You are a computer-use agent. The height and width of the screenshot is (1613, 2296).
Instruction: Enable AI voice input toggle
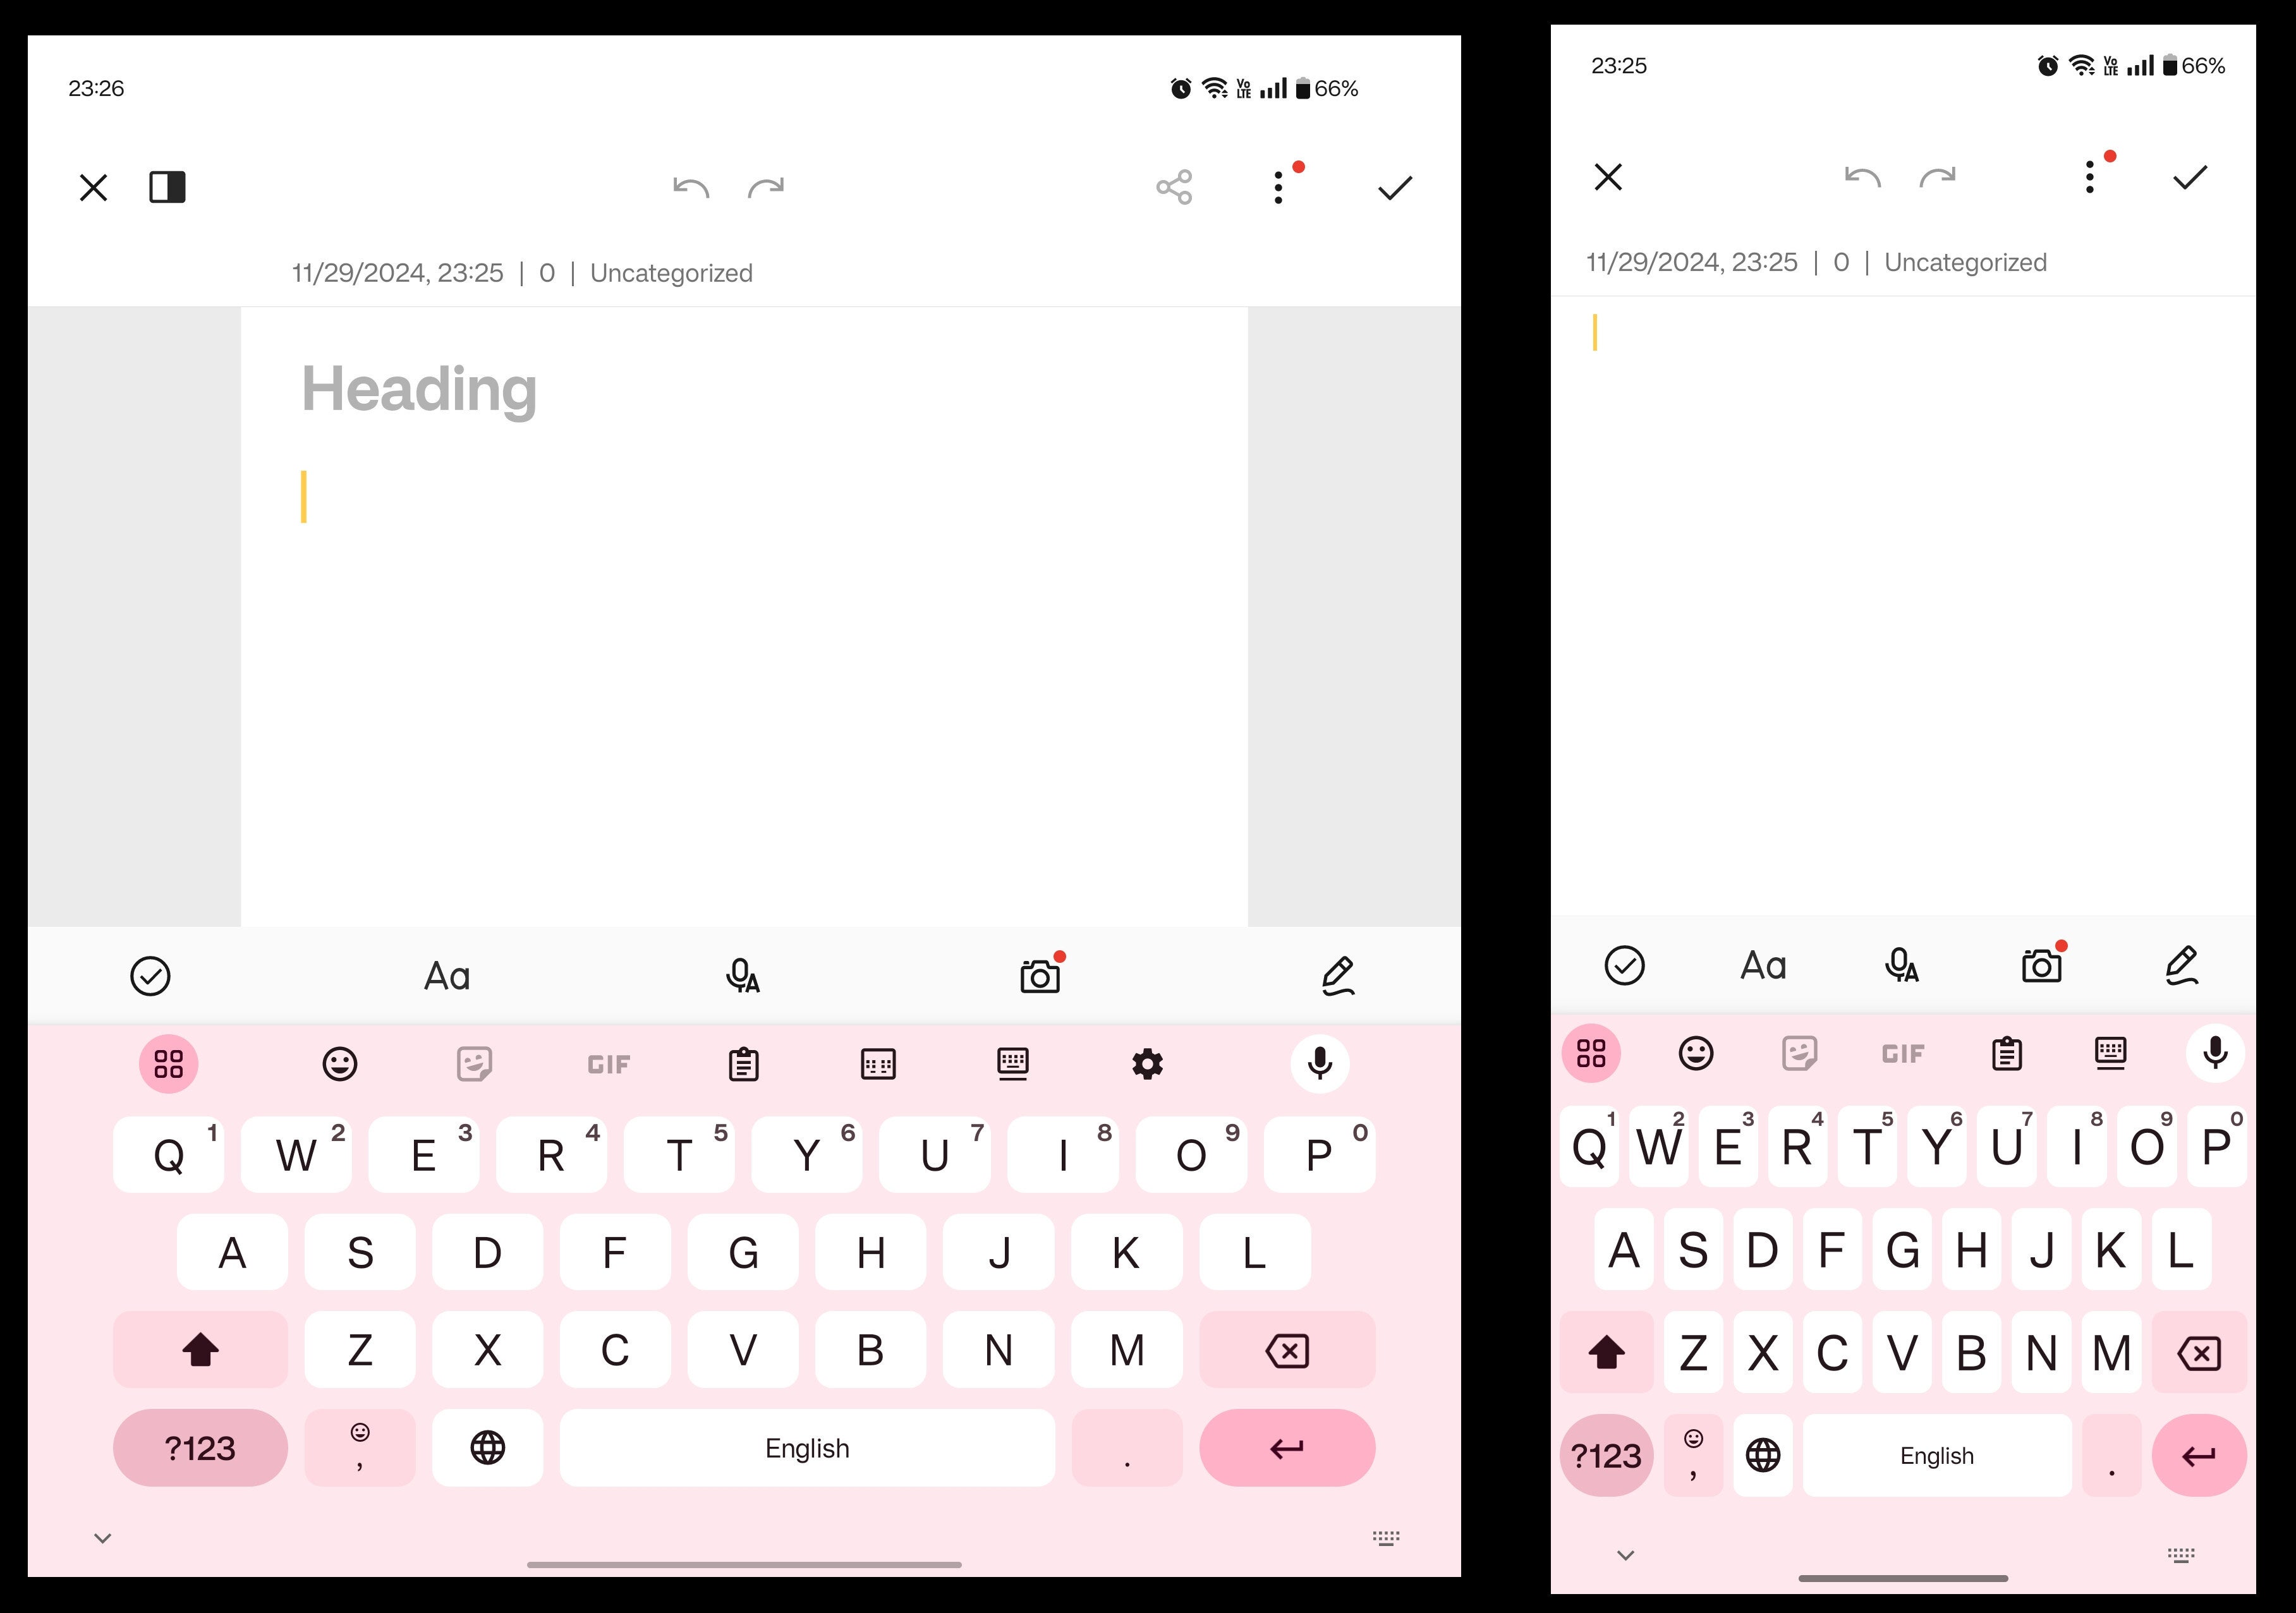tap(742, 974)
